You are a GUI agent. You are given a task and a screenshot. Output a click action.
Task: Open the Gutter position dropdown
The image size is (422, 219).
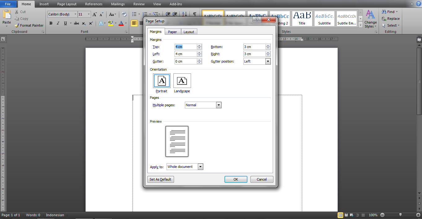tap(268, 61)
